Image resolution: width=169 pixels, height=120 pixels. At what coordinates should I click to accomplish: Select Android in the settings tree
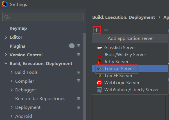point(24,116)
